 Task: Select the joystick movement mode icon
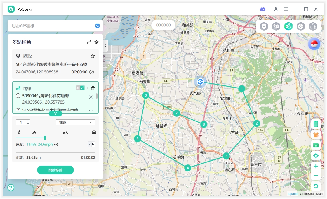tap(301, 27)
